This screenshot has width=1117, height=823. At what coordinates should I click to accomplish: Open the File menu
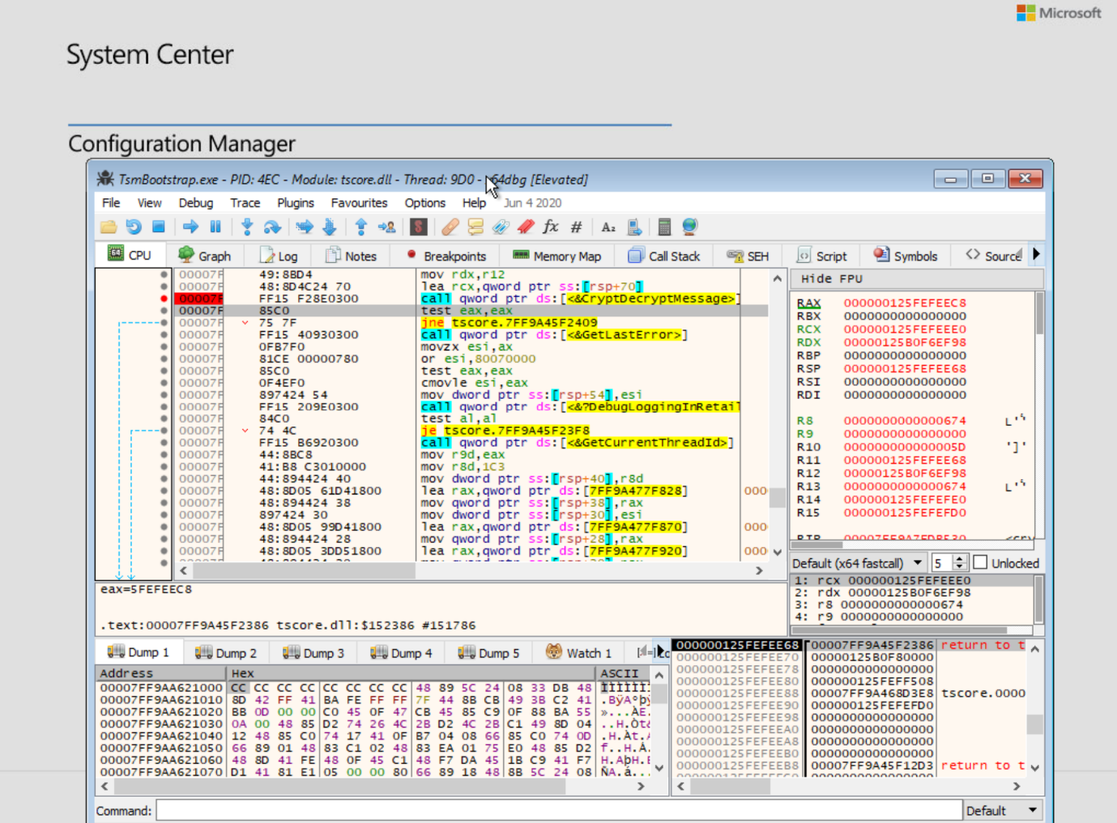[111, 203]
